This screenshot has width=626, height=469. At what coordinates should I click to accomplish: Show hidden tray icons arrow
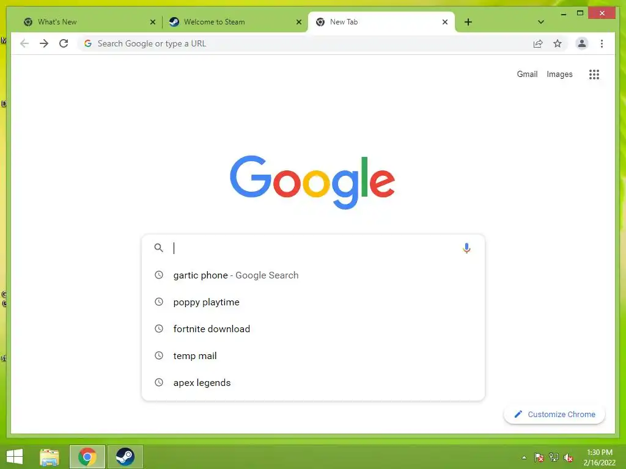point(524,457)
